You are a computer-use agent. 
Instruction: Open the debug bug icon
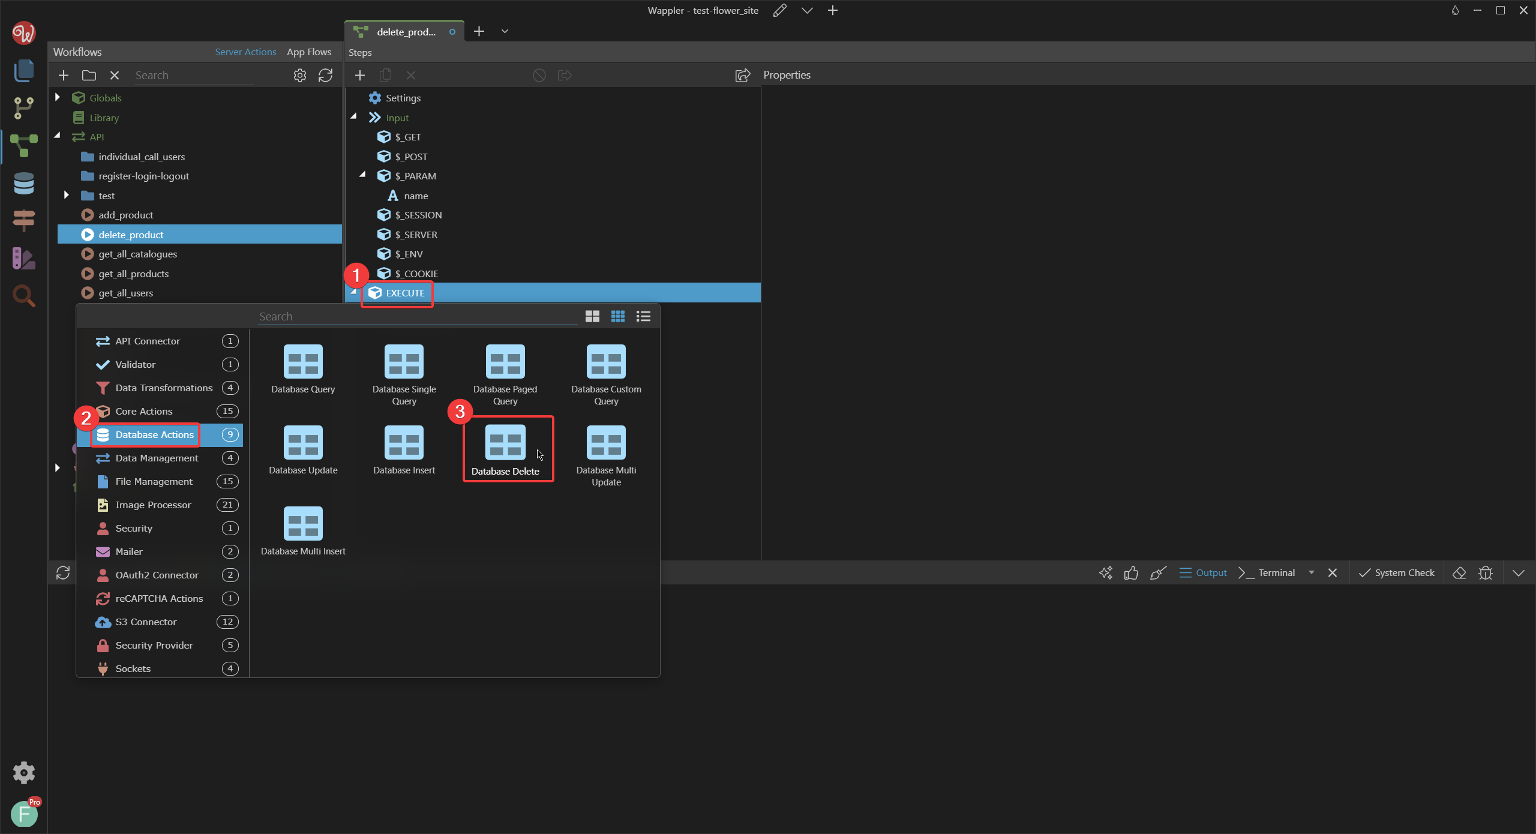1486,573
